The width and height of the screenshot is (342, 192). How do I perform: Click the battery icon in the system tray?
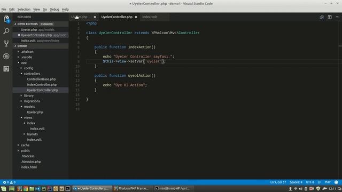point(306,189)
